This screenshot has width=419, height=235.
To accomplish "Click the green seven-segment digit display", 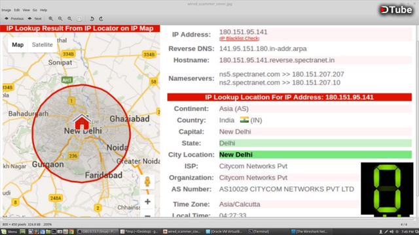I will (x=387, y=189).
